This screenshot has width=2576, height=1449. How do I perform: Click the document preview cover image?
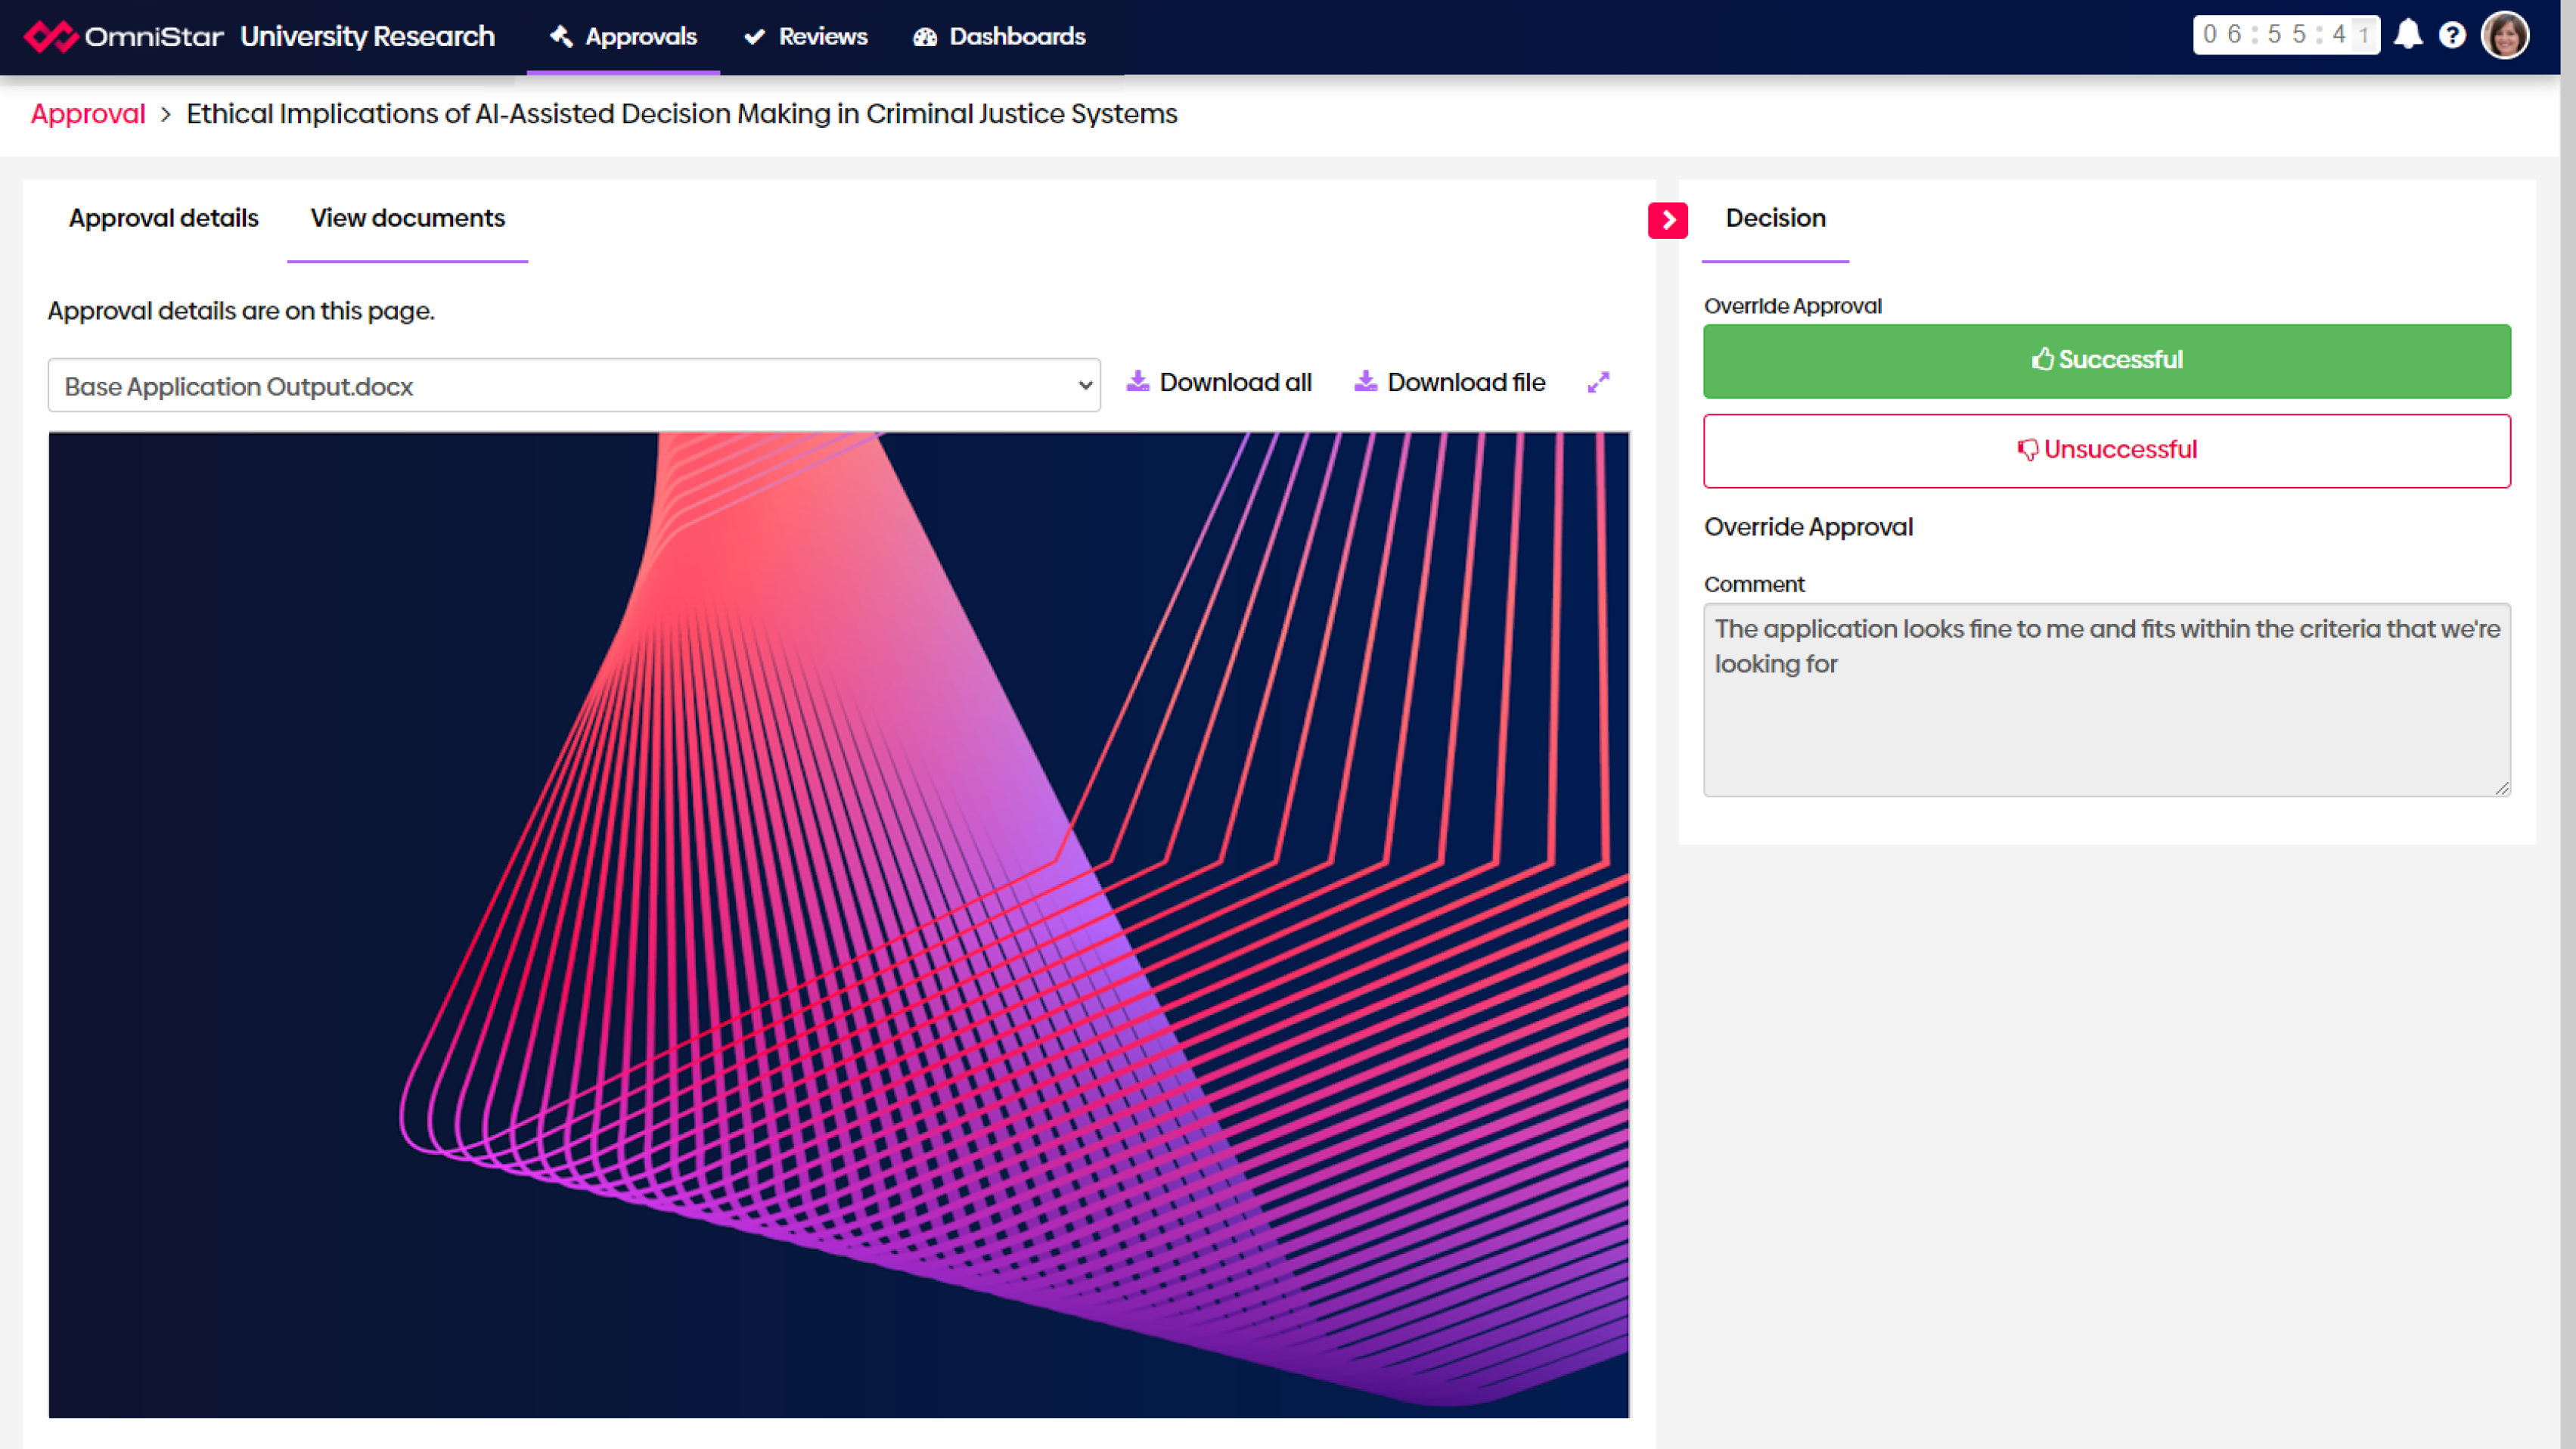838,924
